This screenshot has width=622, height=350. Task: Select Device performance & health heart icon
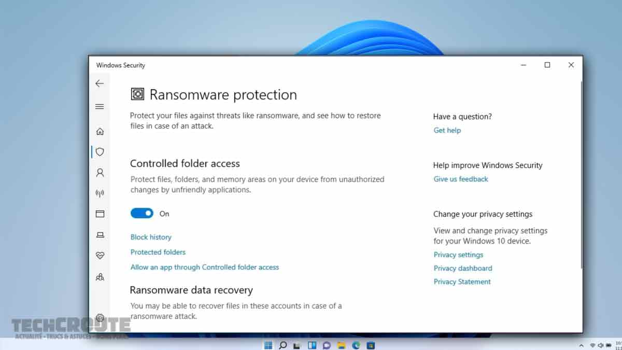tap(100, 255)
